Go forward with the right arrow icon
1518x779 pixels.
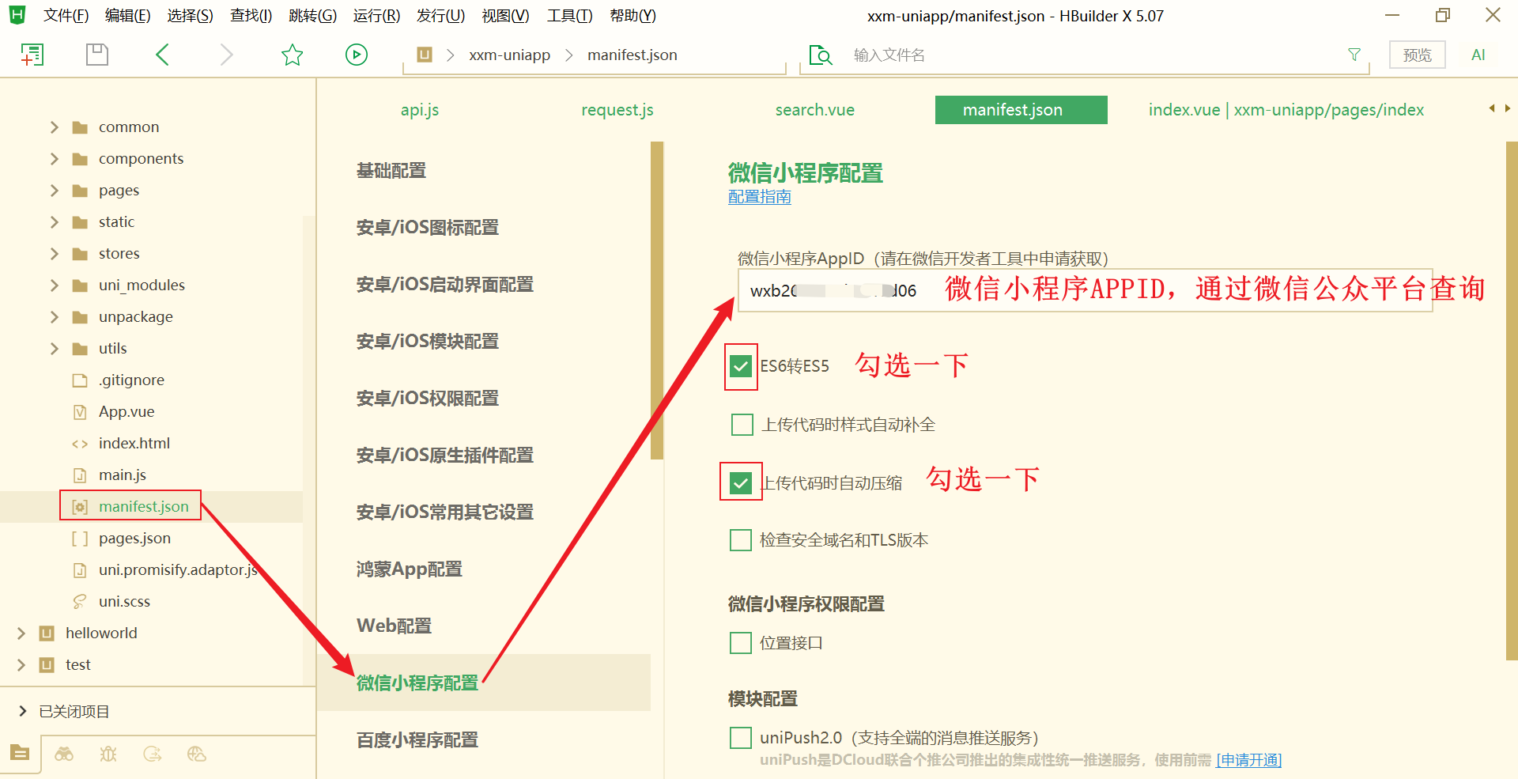click(226, 55)
